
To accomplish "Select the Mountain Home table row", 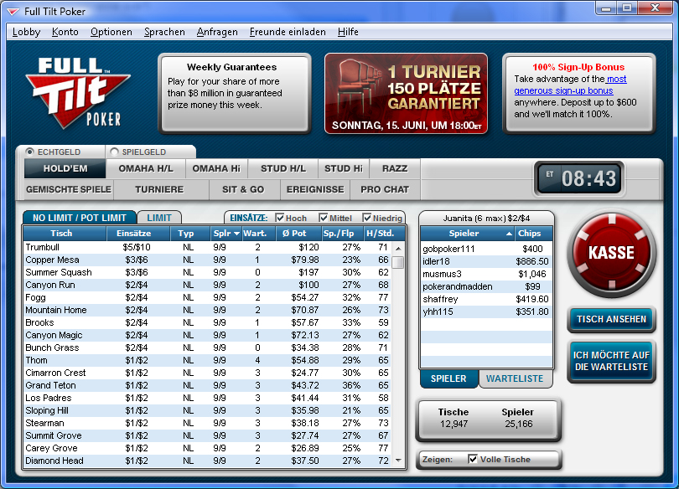I will point(207,310).
